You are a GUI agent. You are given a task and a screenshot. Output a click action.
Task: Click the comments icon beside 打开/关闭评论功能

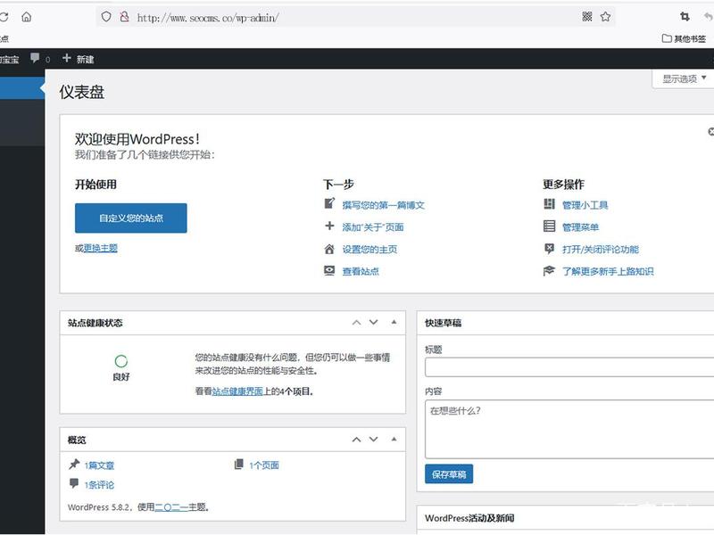click(x=549, y=248)
